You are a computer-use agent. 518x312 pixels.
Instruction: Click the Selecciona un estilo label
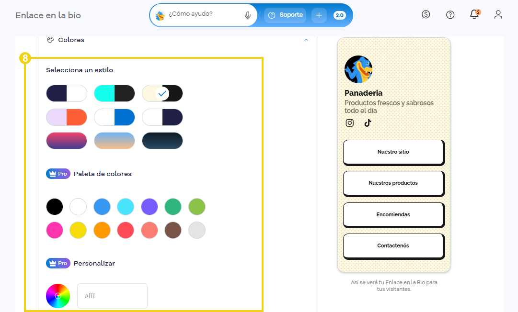coord(80,70)
